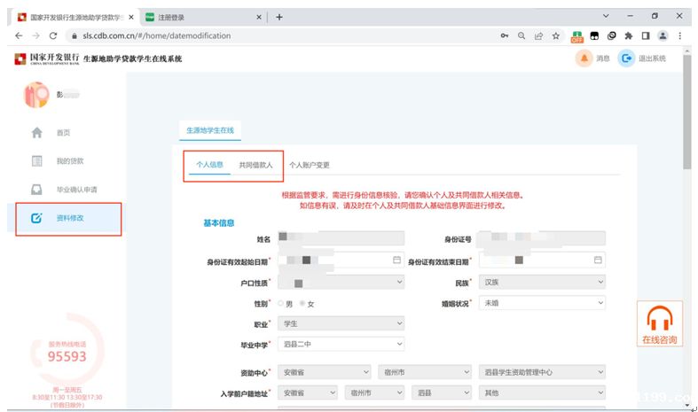Image resolution: width=698 pixels, height=412 pixels.
Task: Switch to the 个人账户变更 tab
Action: 310,166
